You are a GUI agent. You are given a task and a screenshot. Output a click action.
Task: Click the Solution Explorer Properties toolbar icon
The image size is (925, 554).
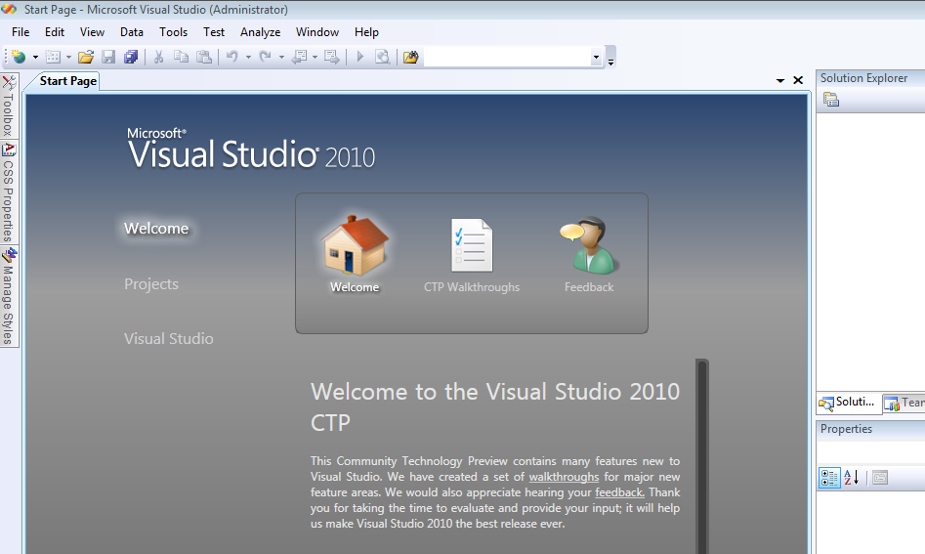click(x=831, y=100)
